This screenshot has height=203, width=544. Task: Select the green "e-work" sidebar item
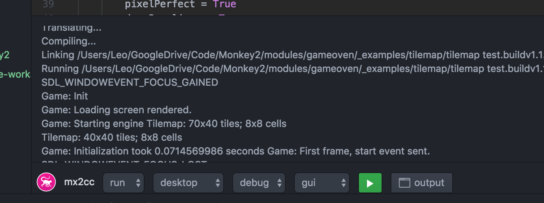[x=15, y=75]
